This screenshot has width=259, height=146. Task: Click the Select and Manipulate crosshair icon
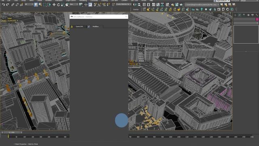(x=86, y=4)
